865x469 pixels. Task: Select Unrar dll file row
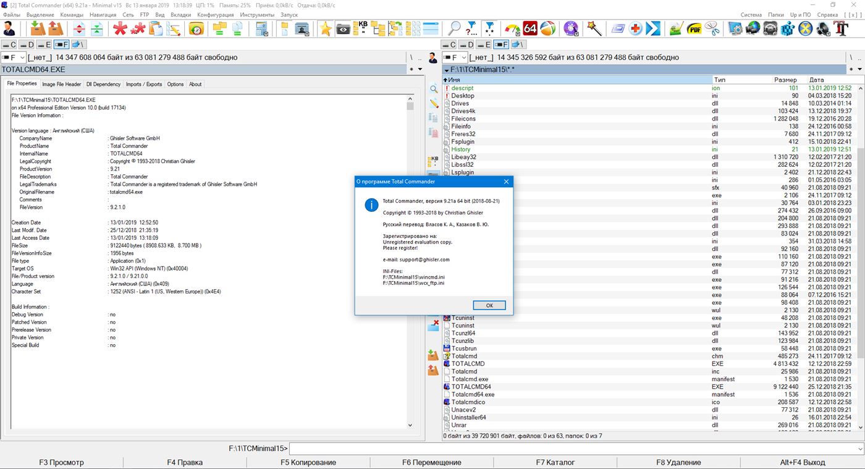tap(649, 425)
